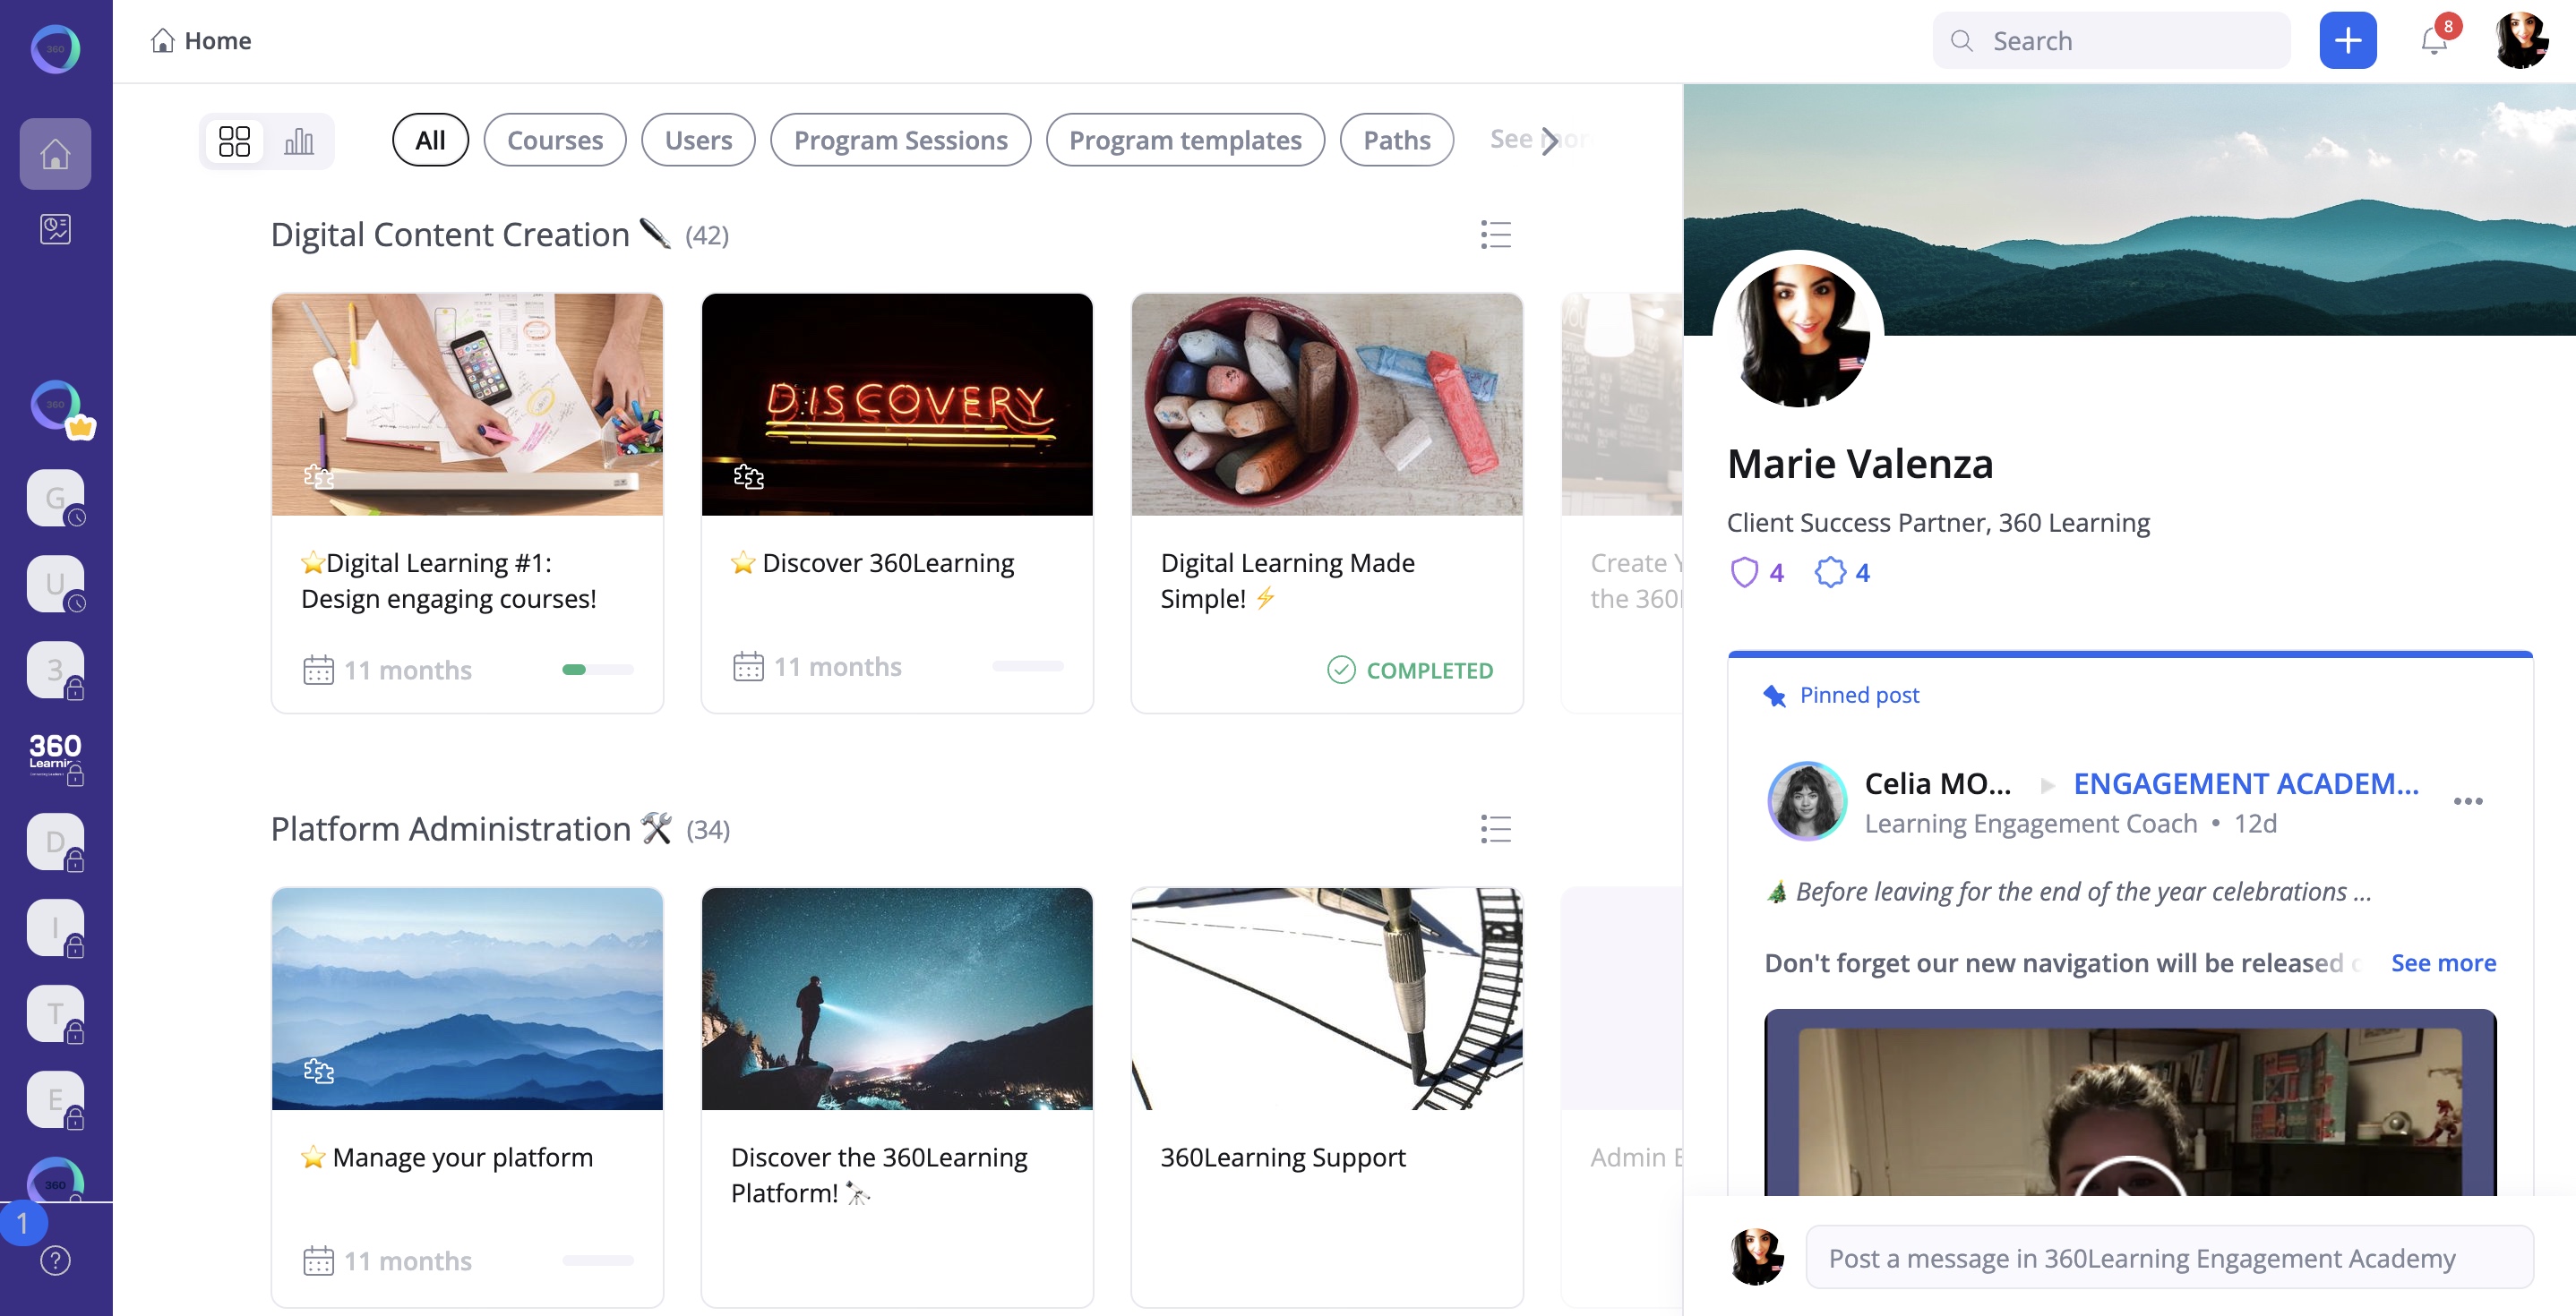Switch to statistics chart view

click(298, 141)
